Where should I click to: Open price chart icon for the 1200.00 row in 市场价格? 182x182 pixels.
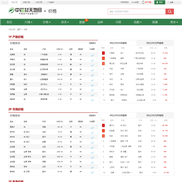(93, 163)
